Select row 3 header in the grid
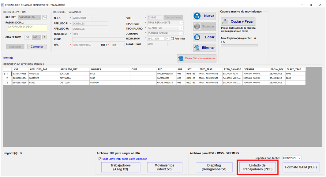The height and width of the screenshot is (177, 326). pyautogui.click(x=7, y=83)
